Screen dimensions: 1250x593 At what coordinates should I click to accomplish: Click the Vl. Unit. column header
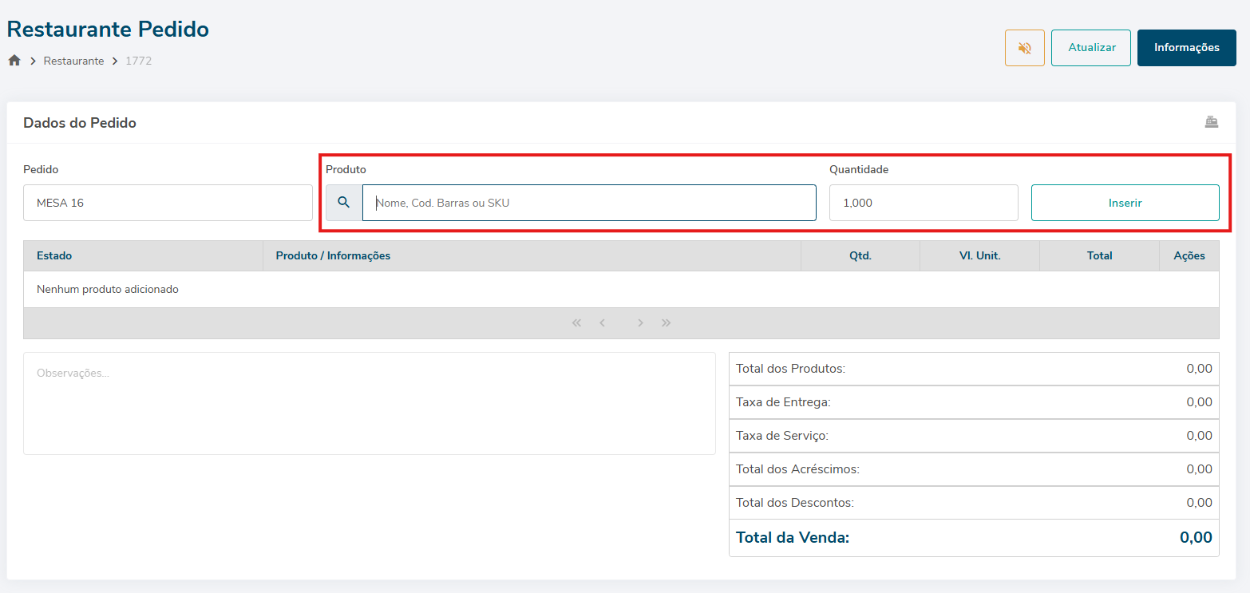click(x=979, y=255)
